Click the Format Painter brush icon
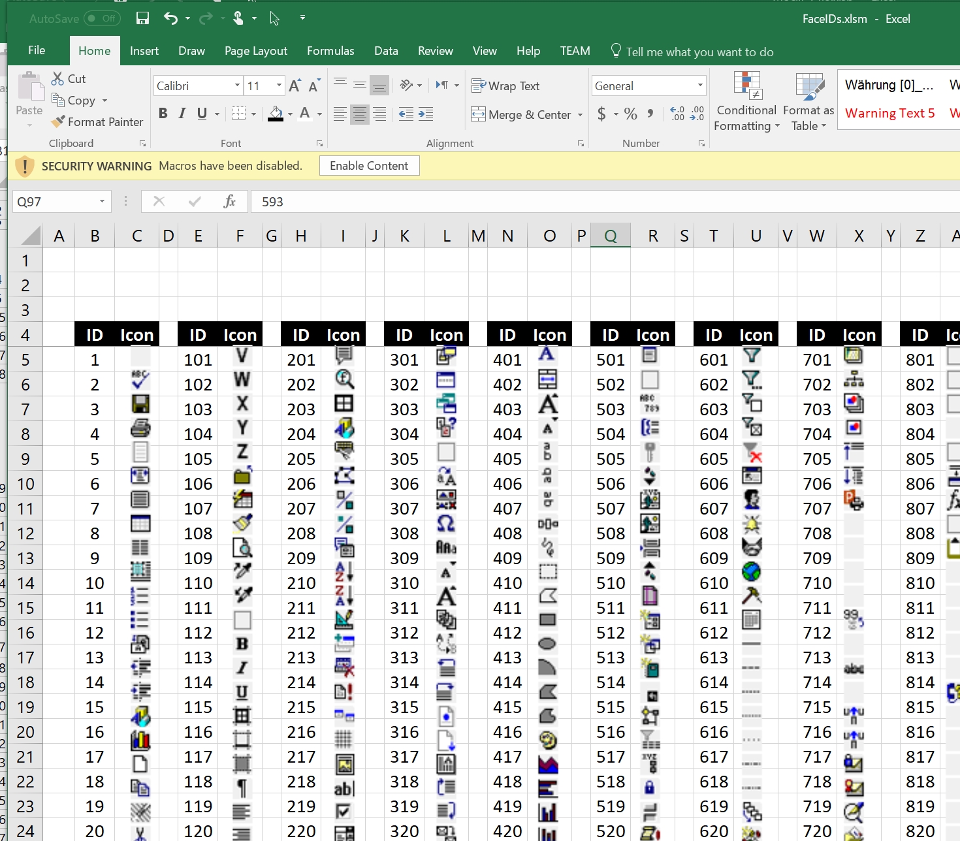The height and width of the screenshot is (841, 960). (59, 121)
